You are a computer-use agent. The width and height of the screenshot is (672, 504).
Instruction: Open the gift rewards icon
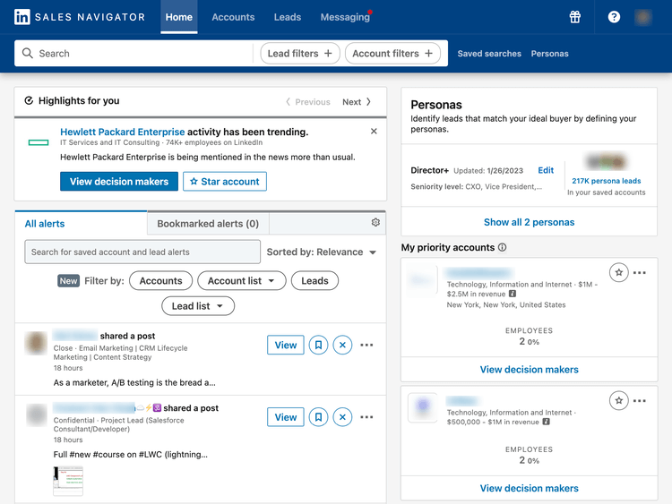pos(574,17)
